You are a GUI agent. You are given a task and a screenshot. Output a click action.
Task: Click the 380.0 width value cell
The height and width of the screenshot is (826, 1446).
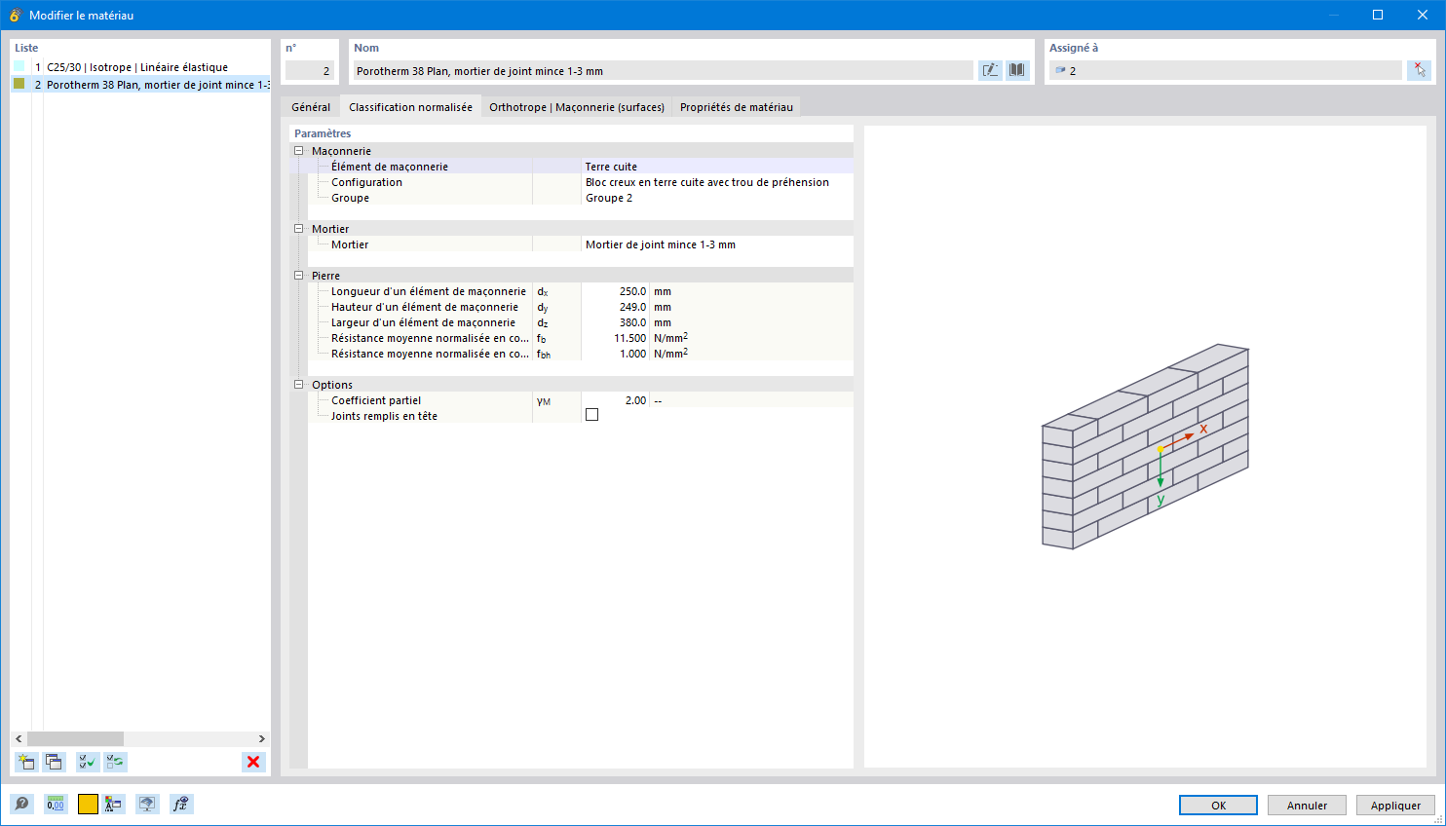(x=615, y=322)
